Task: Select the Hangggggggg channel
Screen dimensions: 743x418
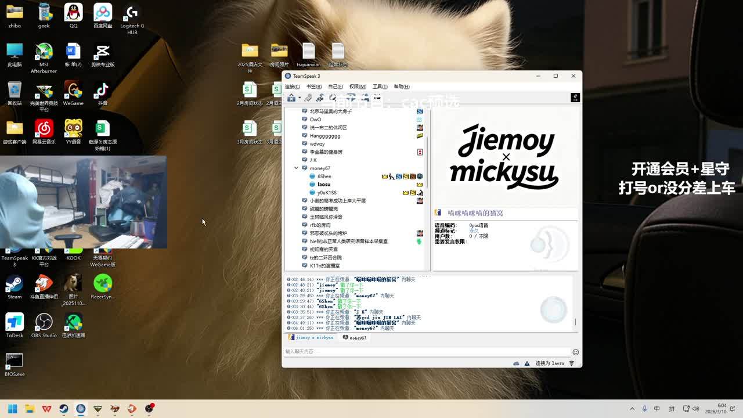Action: click(x=325, y=136)
